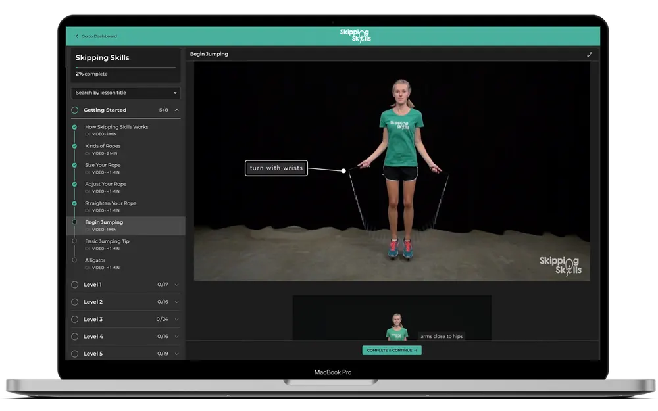Go back to Dashboard link

pyautogui.click(x=96, y=36)
